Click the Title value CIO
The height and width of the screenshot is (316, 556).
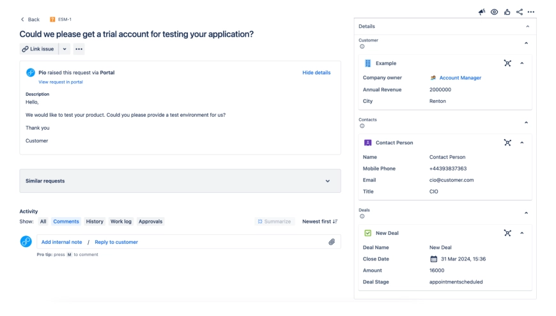coord(434,192)
